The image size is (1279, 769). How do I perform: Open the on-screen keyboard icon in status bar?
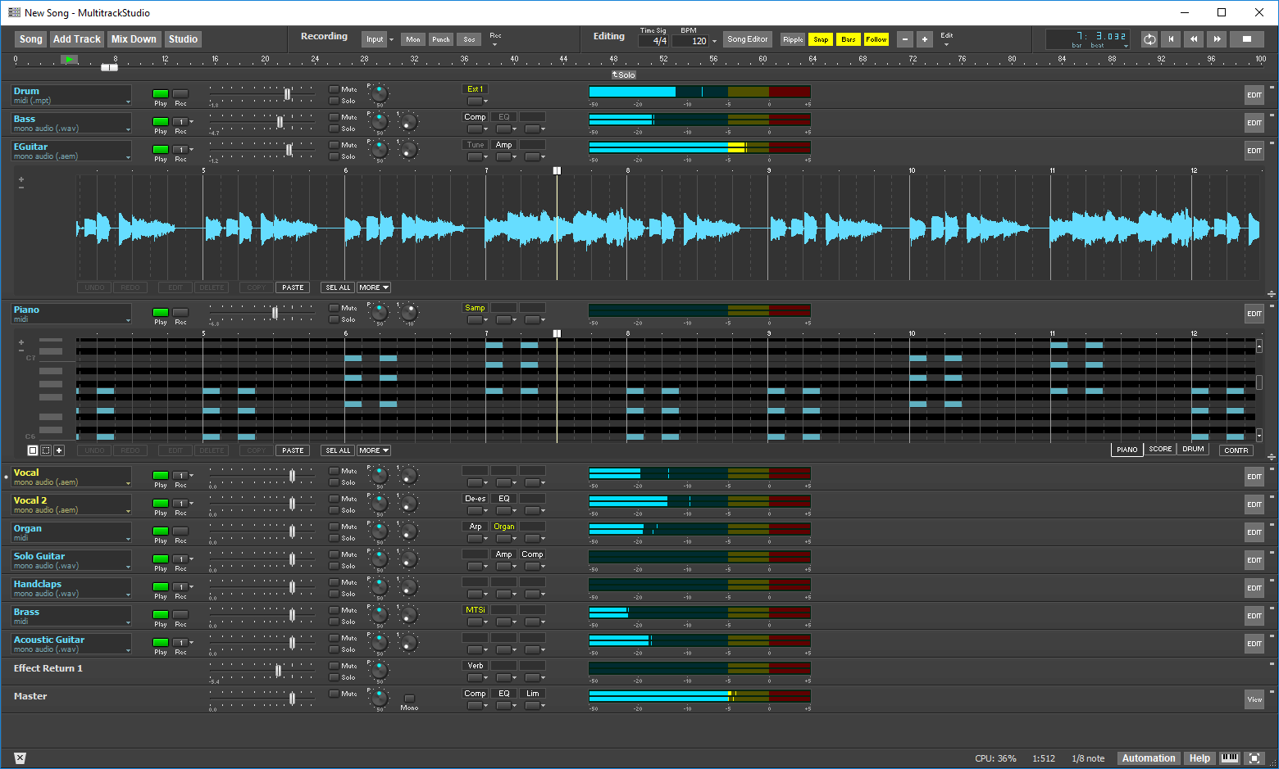[x=1229, y=758]
